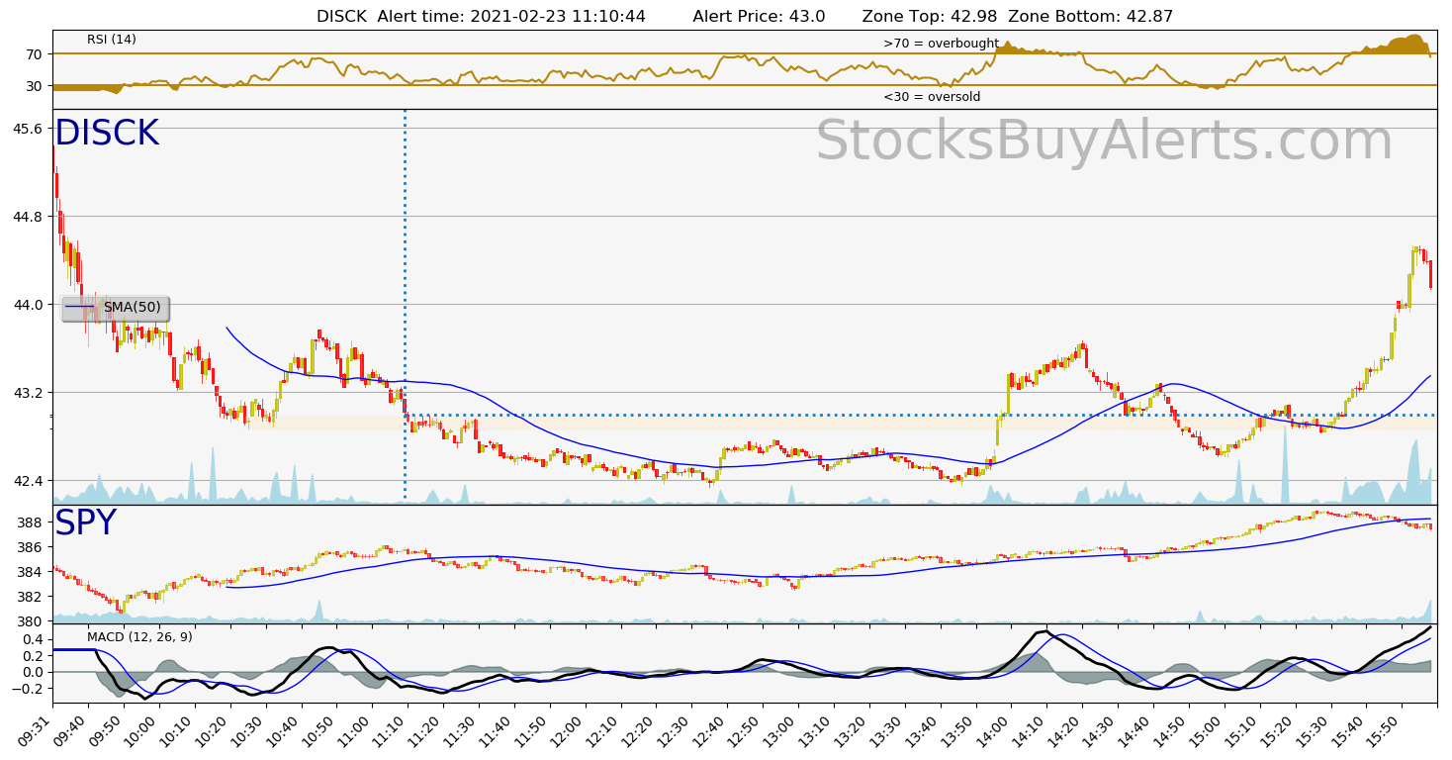Screen dimensions: 1452x760
Task: Click the 388 SPY price axis label
Action: [x=32, y=522]
